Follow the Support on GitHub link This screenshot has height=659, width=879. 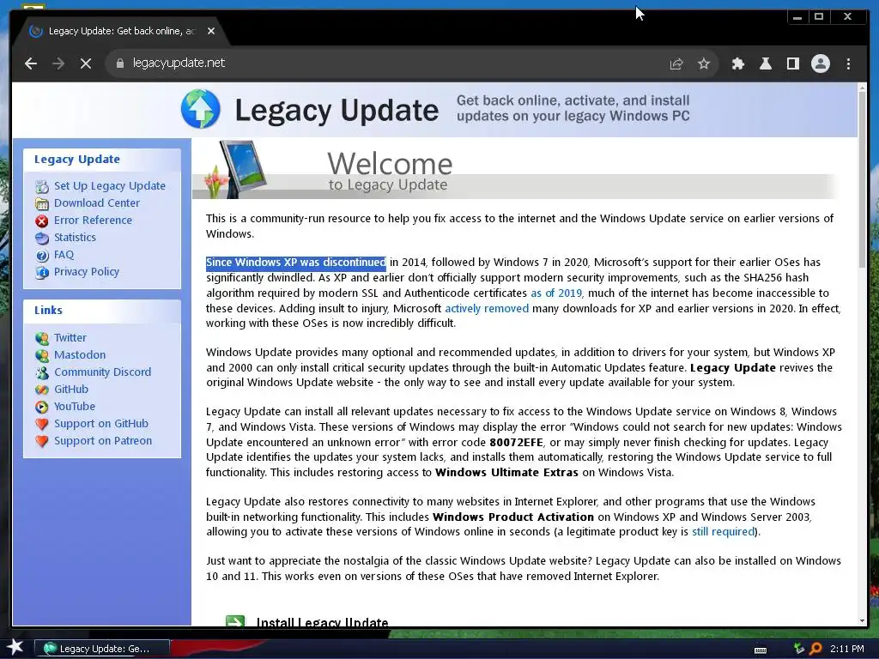tap(101, 424)
